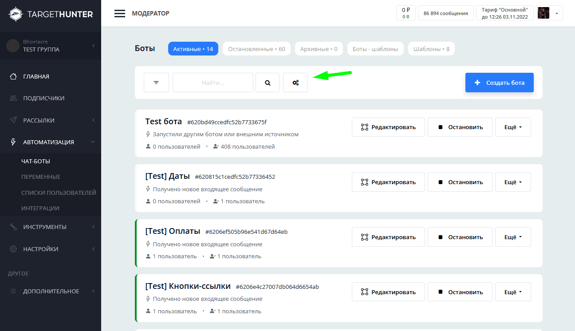Open Переменные in sidebar submenu
This screenshot has width=575, height=331.
[41, 177]
